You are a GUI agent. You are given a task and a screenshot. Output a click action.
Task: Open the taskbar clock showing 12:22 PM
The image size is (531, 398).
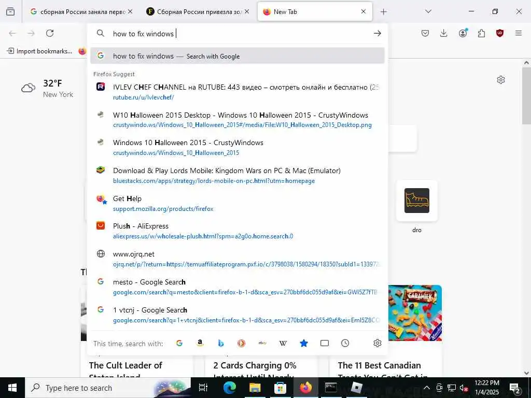(x=486, y=388)
